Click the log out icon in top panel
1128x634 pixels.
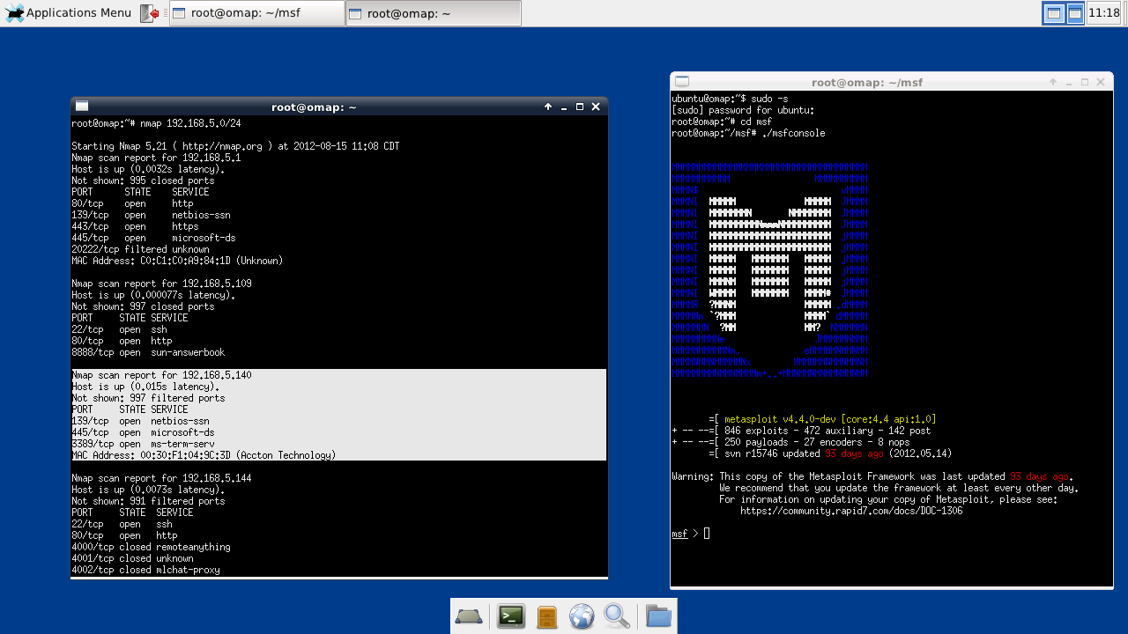pos(151,13)
